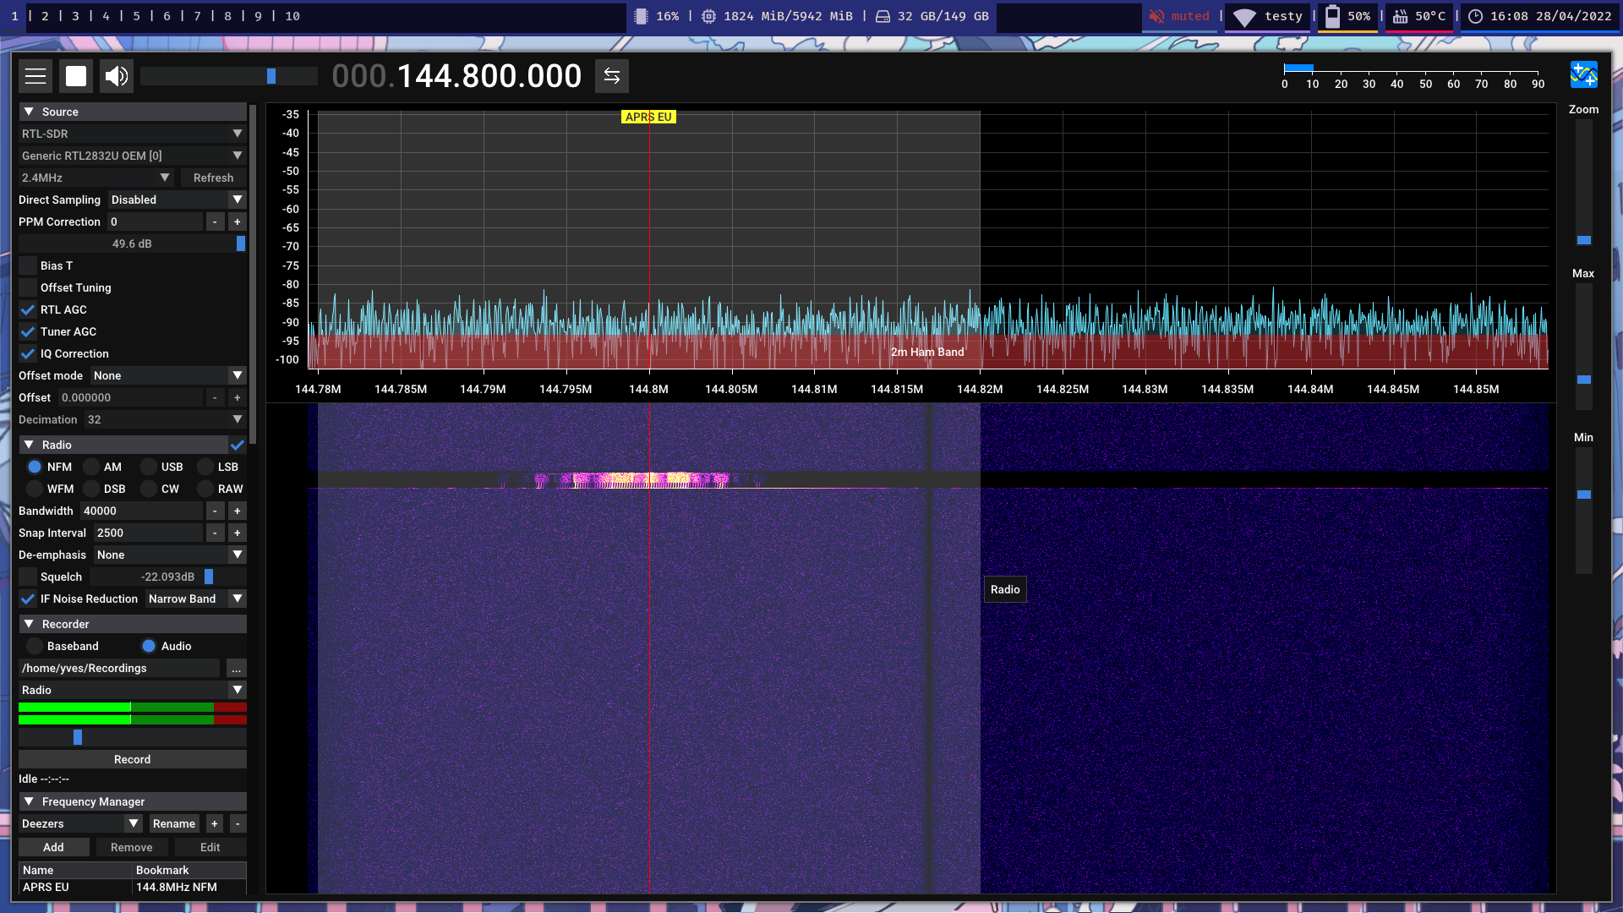Enable Bias T checkbox
1623x913 pixels.
pyautogui.click(x=29, y=266)
